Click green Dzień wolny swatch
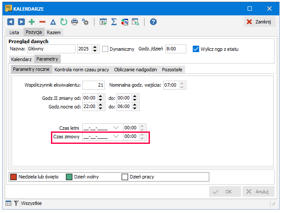The height and width of the screenshot is (213, 284). point(69,177)
